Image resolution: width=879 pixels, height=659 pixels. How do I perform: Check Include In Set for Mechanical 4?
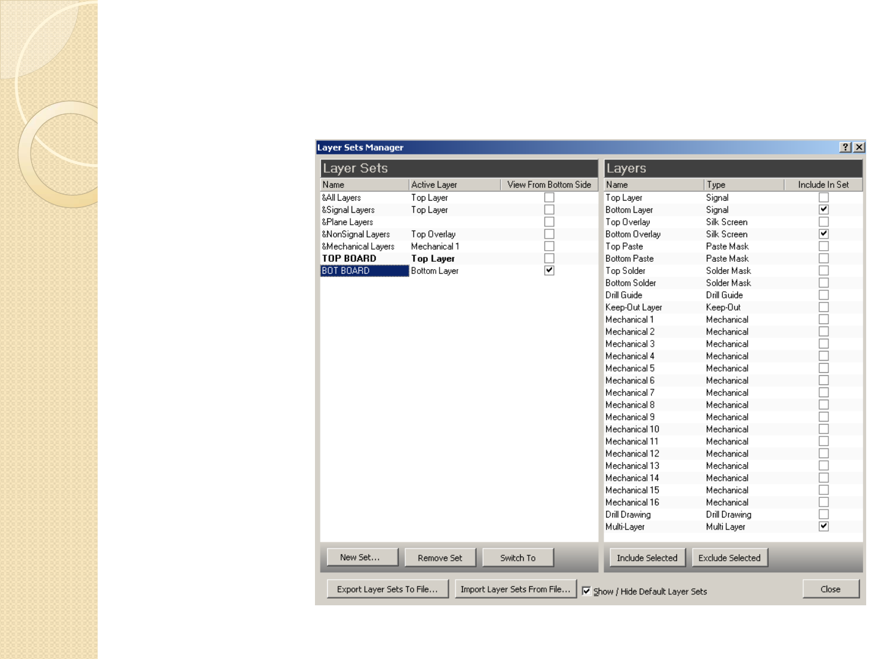pos(824,356)
